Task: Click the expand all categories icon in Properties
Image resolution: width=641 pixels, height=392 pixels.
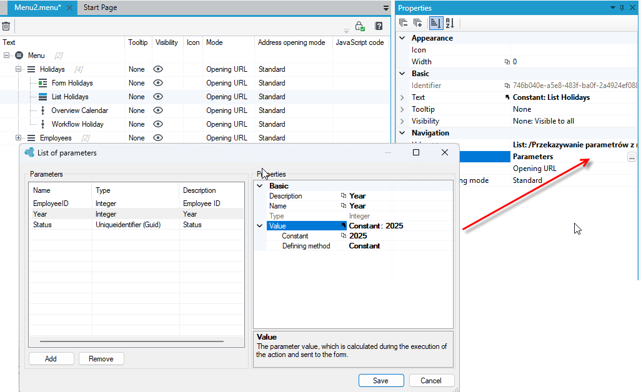Action: (418, 23)
